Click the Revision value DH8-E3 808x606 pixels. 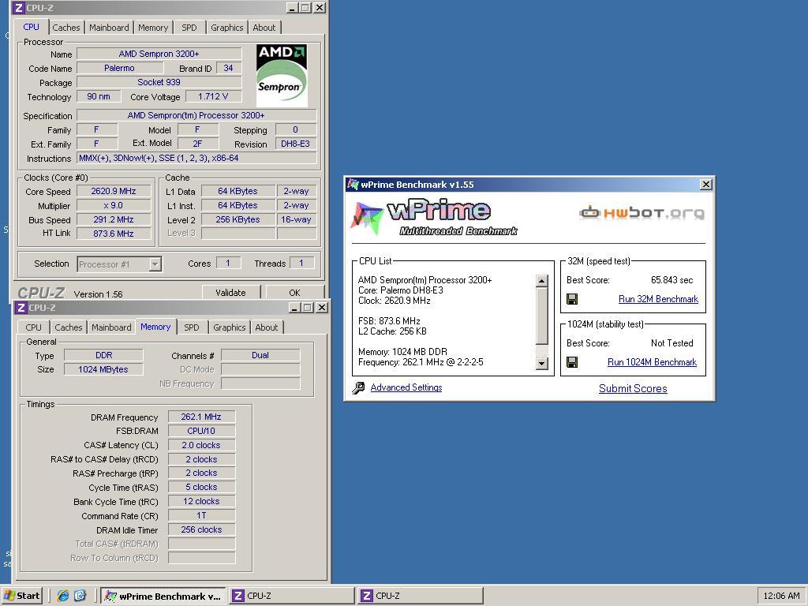click(296, 144)
